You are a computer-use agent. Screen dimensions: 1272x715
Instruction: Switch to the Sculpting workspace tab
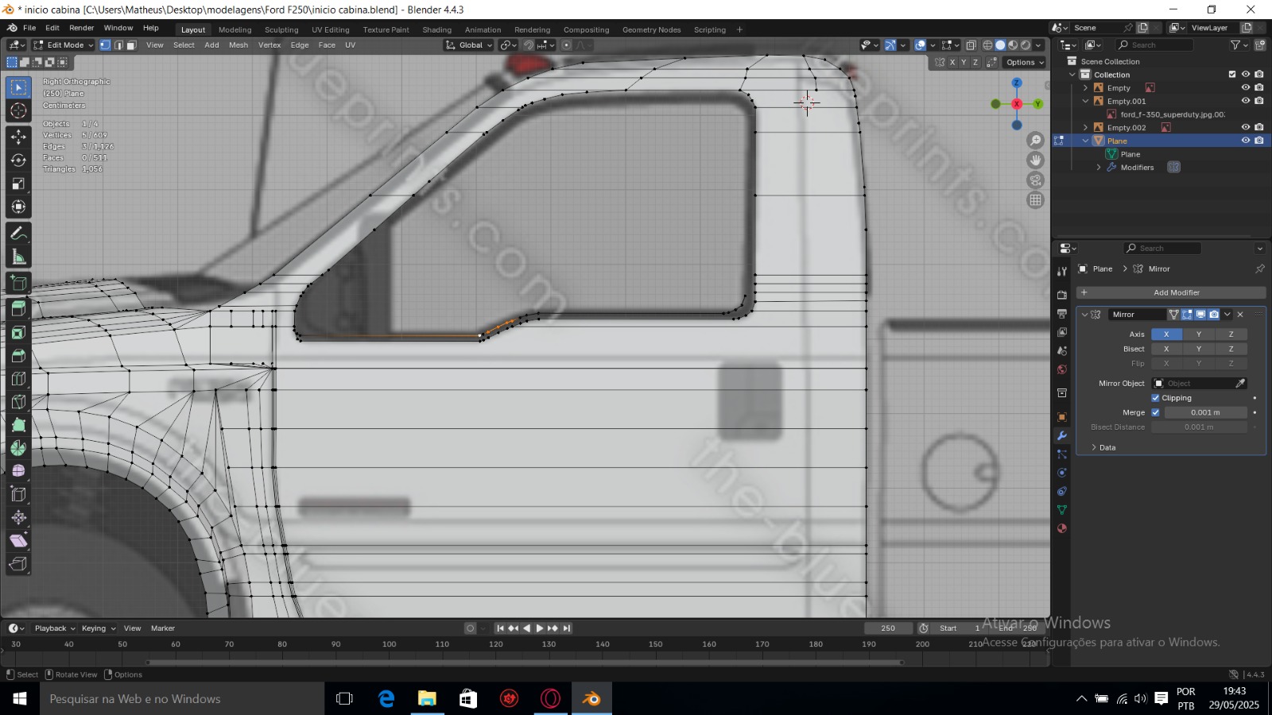281,30
